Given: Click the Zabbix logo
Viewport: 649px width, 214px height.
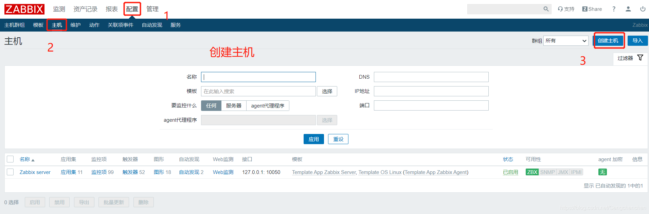Looking at the screenshot, I should click(24, 9).
